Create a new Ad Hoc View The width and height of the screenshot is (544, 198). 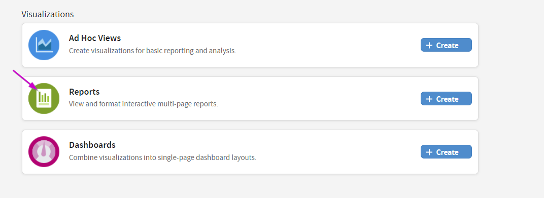[446, 45]
